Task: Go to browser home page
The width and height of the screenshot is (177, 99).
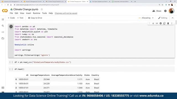Action: 11,5
